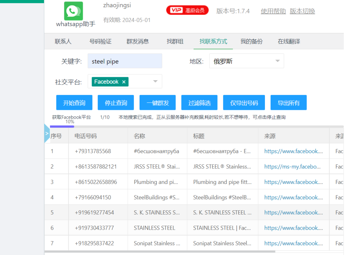Click the 过滤筛选 button

(x=199, y=103)
